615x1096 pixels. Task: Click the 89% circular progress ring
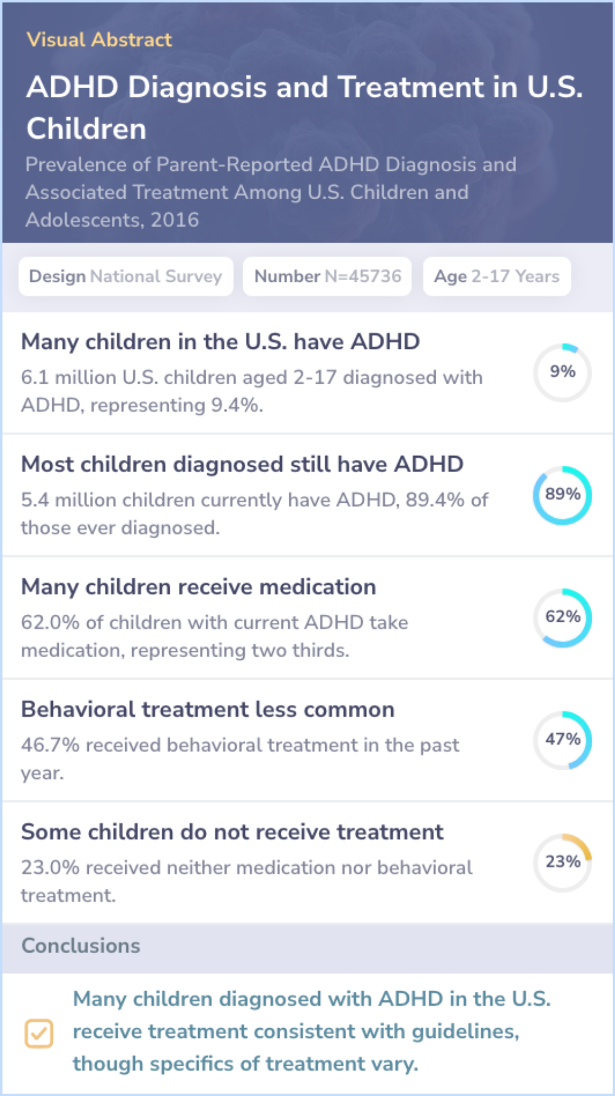pos(562,495)
